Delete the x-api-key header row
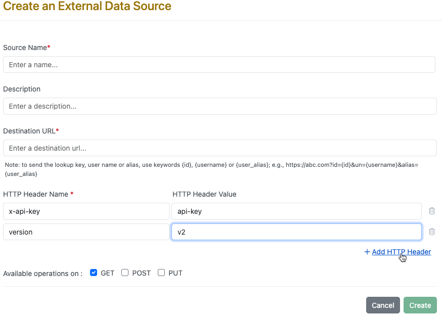The image size is (442, 317). [x=432, y=211]
